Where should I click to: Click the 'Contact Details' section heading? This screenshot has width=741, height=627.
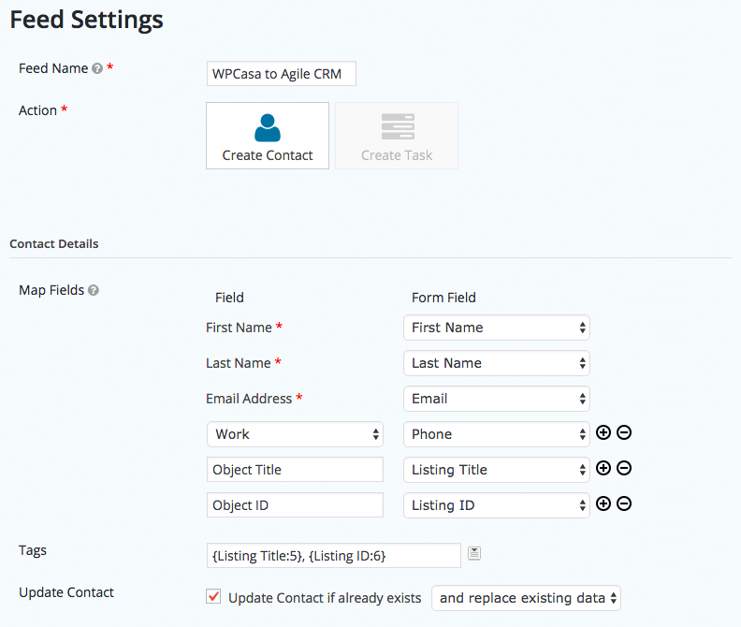[x=54, y=244]
